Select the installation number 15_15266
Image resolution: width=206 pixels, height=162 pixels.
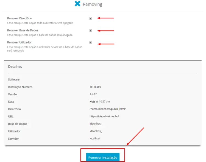click(95, 87)
